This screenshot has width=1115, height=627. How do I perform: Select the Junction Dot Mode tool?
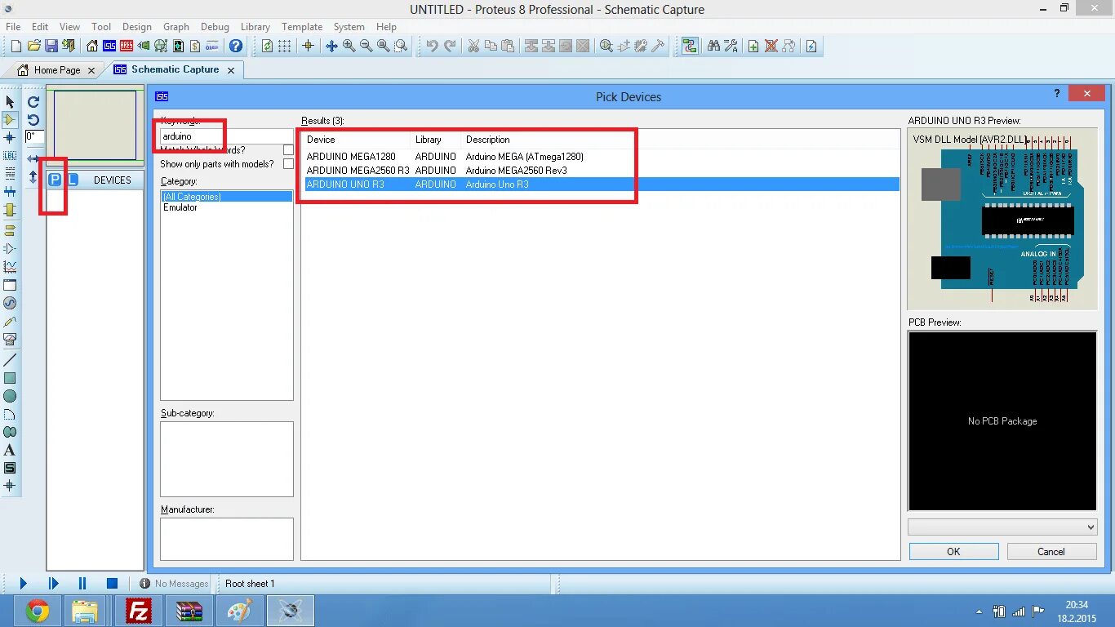[x=10, y=138]
